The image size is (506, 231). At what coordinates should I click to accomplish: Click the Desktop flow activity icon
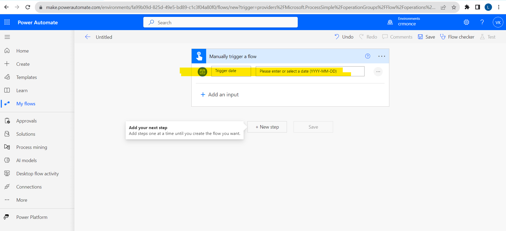[7, 173]
